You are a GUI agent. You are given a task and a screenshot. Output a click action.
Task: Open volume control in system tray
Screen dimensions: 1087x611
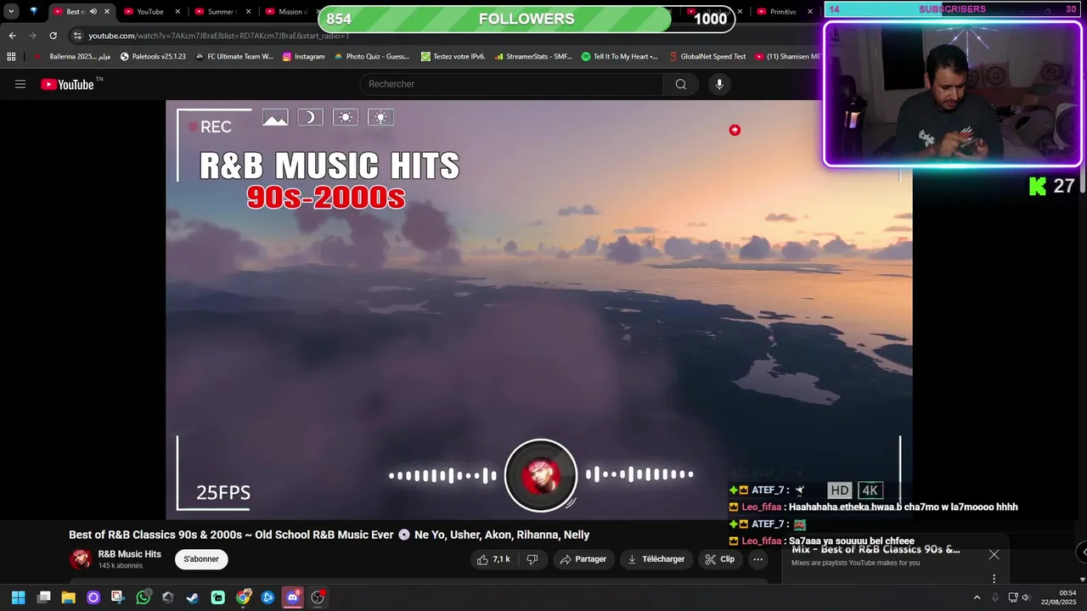pos(1026,597)
